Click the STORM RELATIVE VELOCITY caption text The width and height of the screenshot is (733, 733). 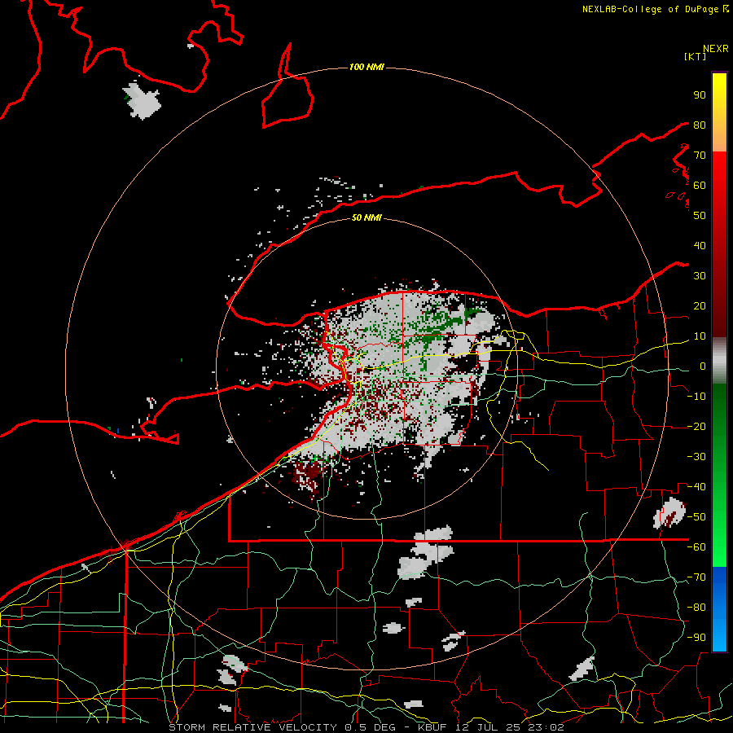click(x=255, y=727)
